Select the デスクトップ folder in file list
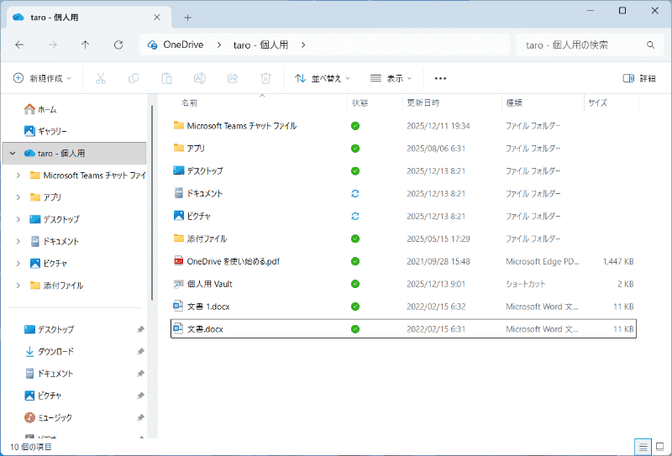672x456 pixels. (403, 171)
